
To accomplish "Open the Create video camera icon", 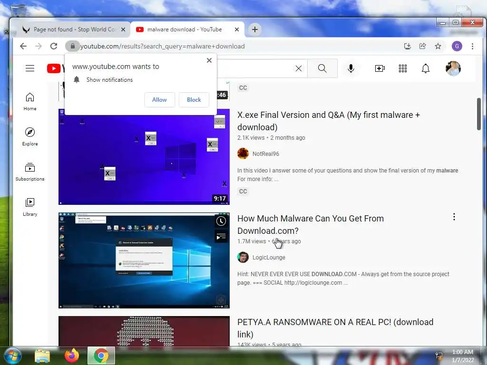I will pyautogui.click(x=380, y=68).
